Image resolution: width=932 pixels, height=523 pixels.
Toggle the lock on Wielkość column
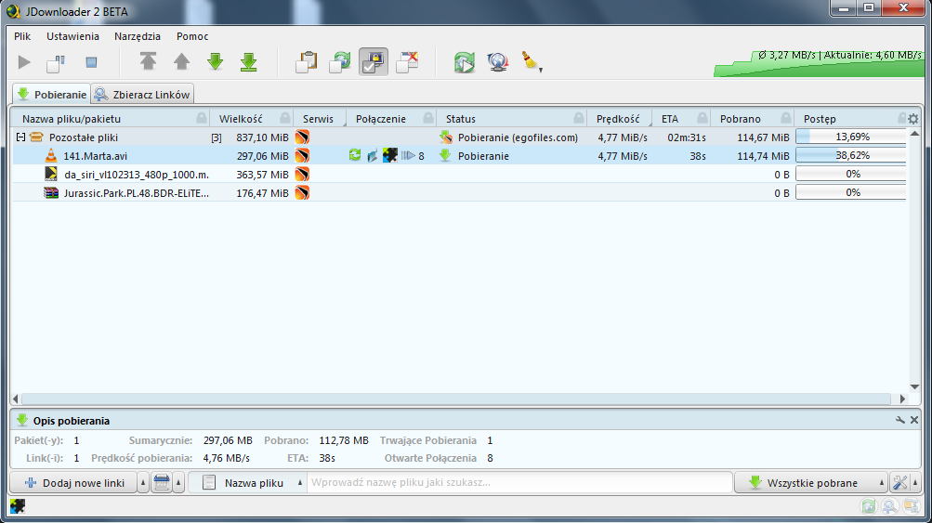tap(285, 118)
